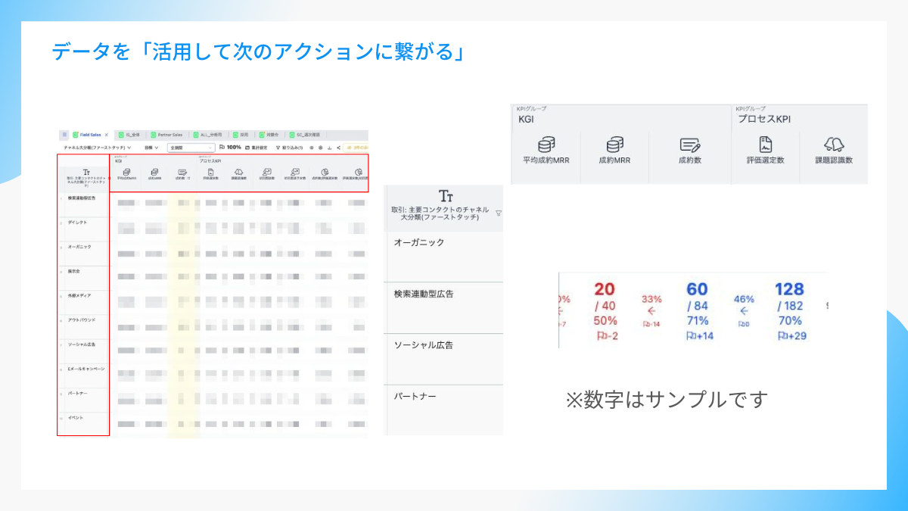Screen dimensions: 908x511
Task: Click the filter funnel icon beside チャネル大分類 header
Action: coord(498,213)
